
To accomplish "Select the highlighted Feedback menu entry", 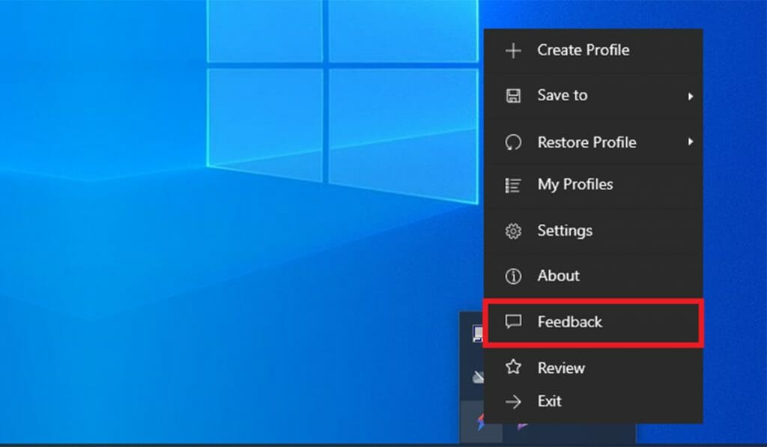I will click(592, 323).
